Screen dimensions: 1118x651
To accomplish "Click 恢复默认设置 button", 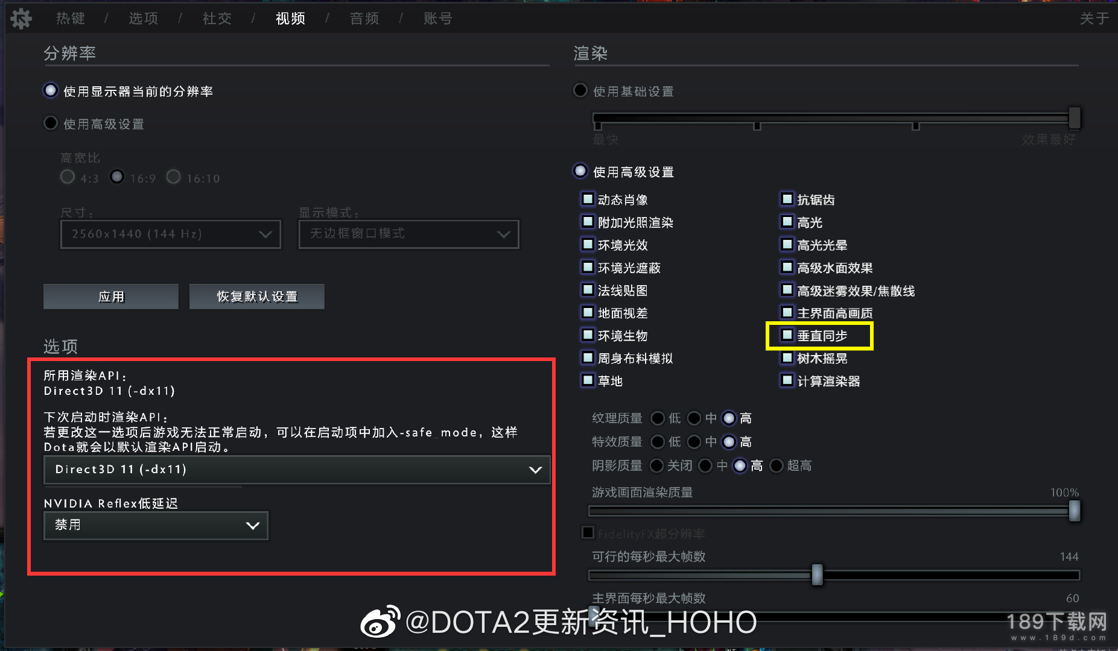I will pyautogui.click(x=257, y=297).
